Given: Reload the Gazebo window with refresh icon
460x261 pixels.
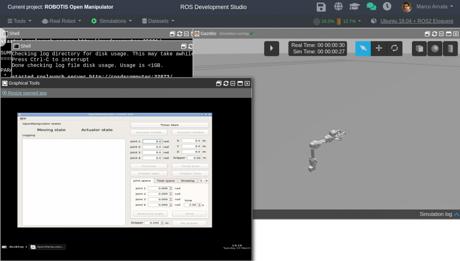Looking at the screenshot, I should click(434, 34).
